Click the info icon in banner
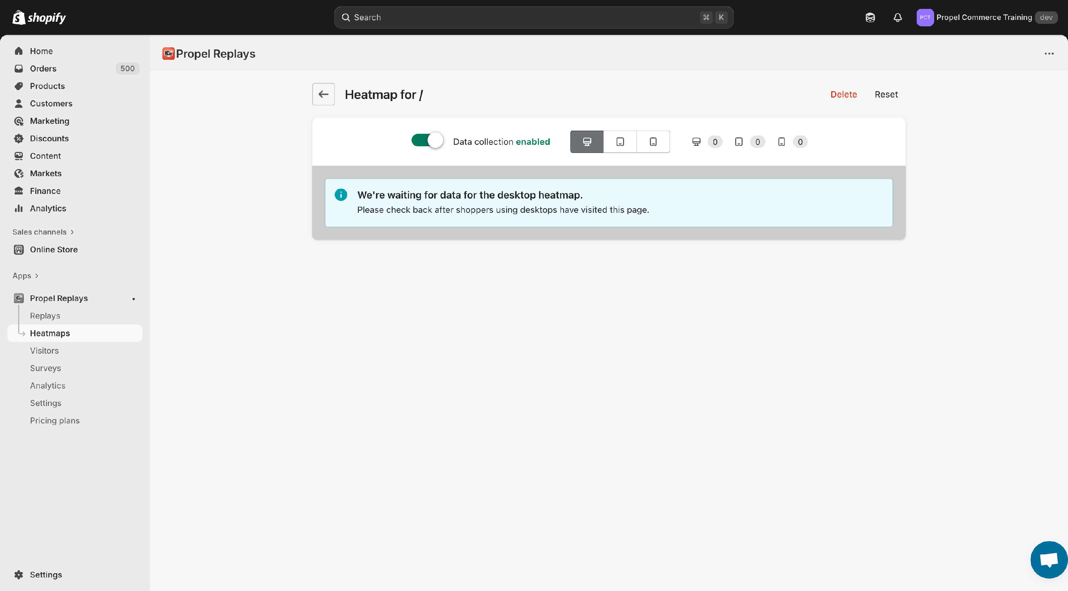Viewport: 1068px width, 591px height. pyautogui.click(x=341, y=195)
